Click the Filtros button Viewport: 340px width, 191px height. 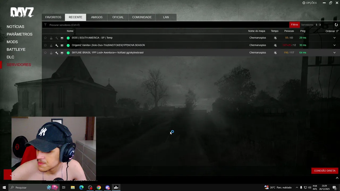295,25
